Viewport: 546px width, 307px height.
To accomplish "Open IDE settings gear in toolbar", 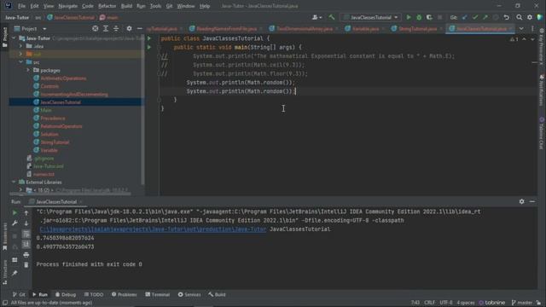I will (530, 17).
